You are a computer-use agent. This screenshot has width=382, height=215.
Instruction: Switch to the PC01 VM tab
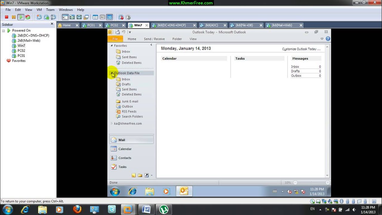point(91,25)
